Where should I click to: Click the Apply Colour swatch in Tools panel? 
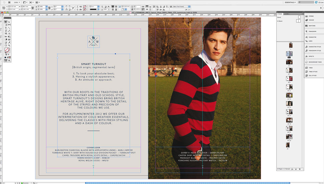[x=5, y=57]
